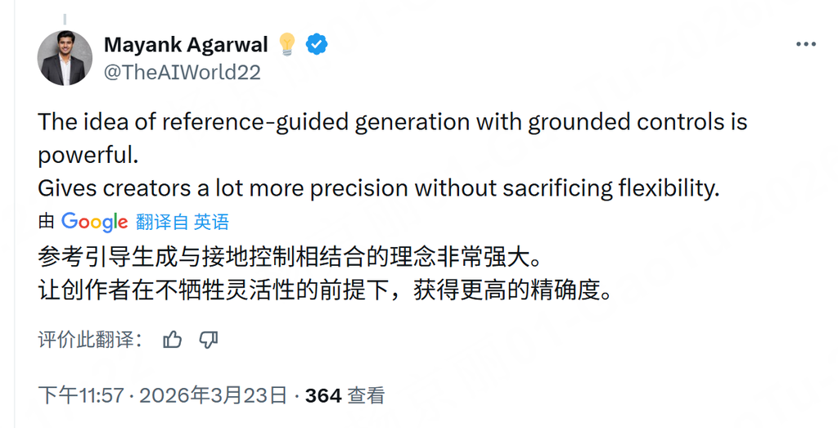Screen dimensions: 838x428
Task: Open Mayank Agarwal's profile picture
Action: (65, 58)
